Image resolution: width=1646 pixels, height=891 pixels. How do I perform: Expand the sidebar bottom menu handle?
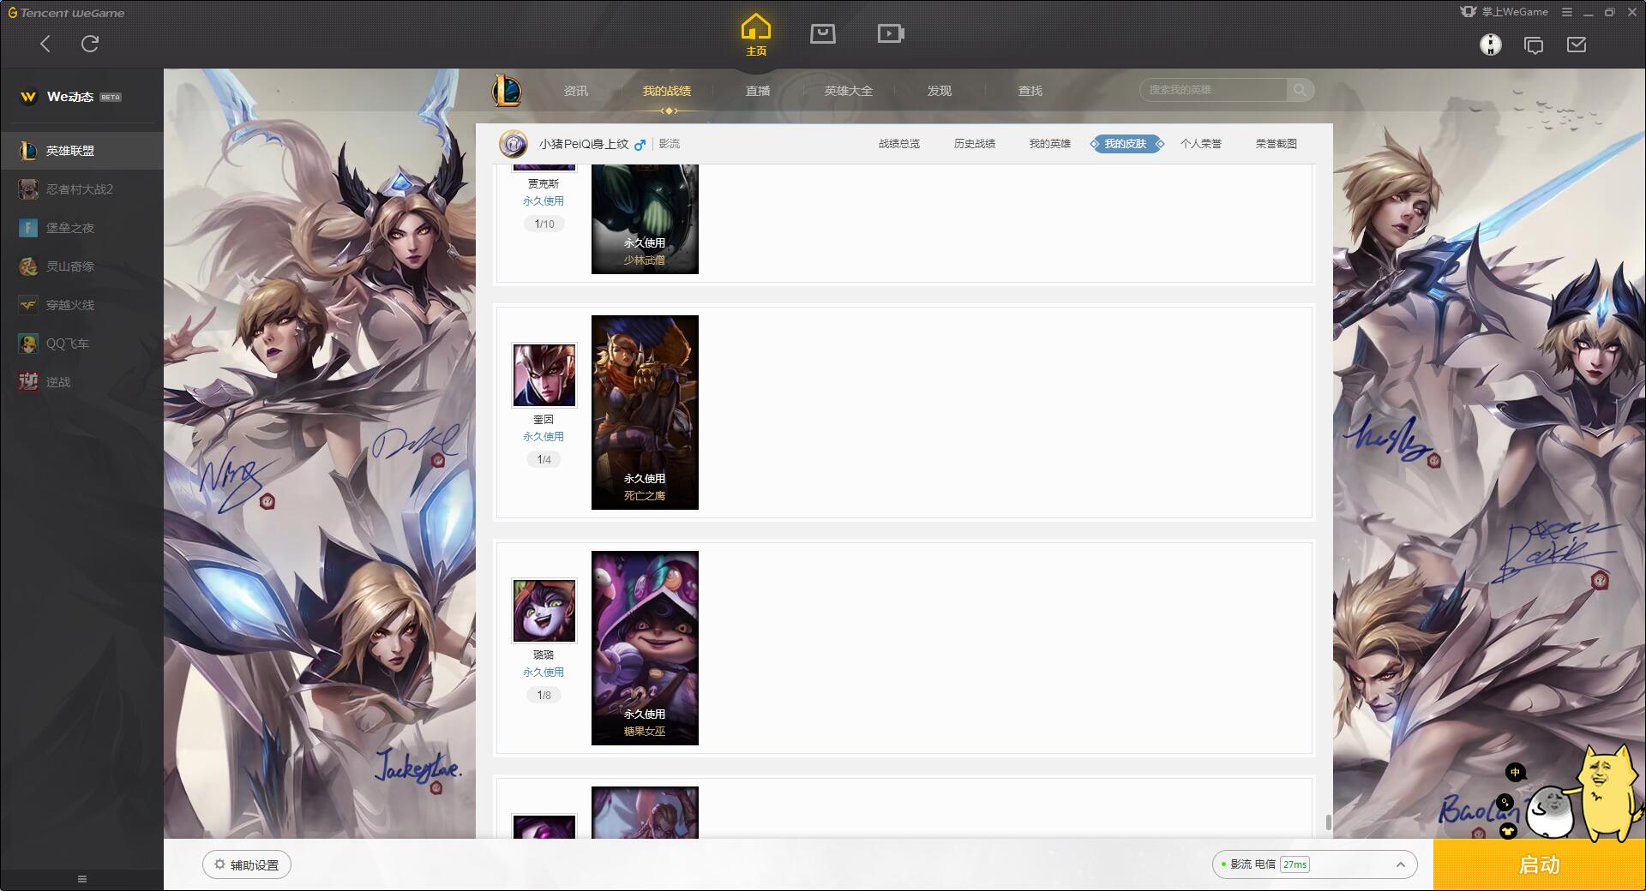coord(82,879)
